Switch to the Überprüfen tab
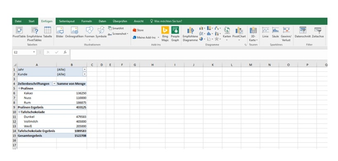The image size is (338, 161). point(120,21)
